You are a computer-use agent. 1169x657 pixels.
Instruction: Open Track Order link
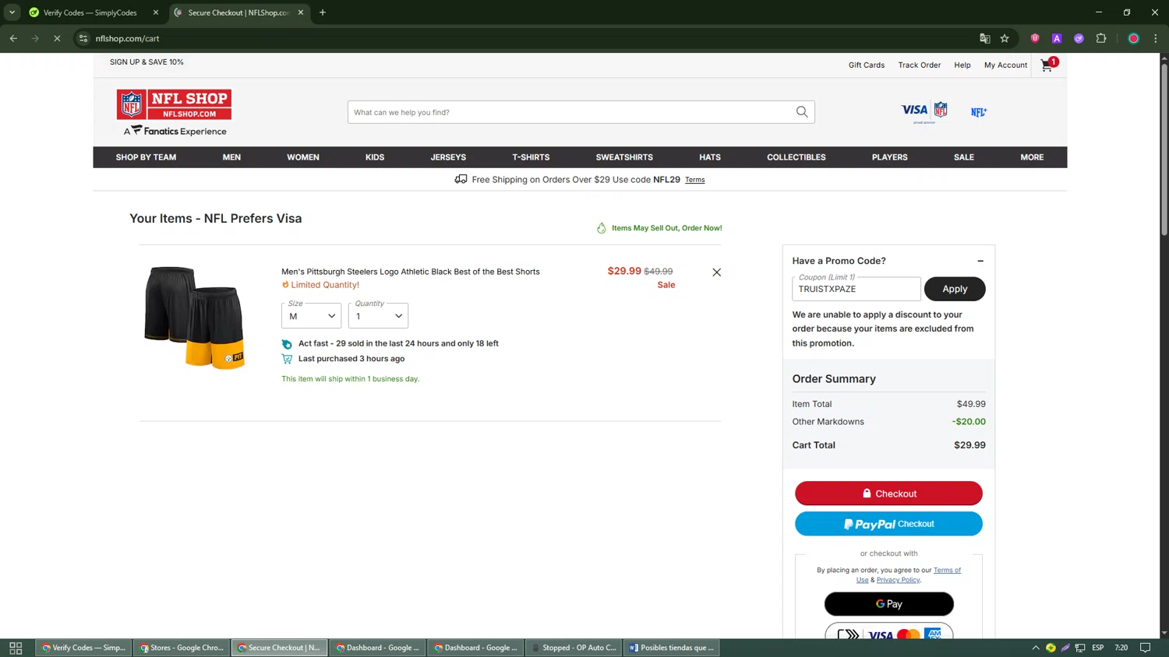919,65
